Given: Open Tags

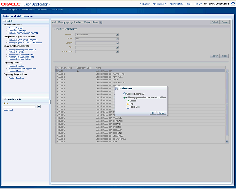Looking at the screenshot, I should [52, 10].
